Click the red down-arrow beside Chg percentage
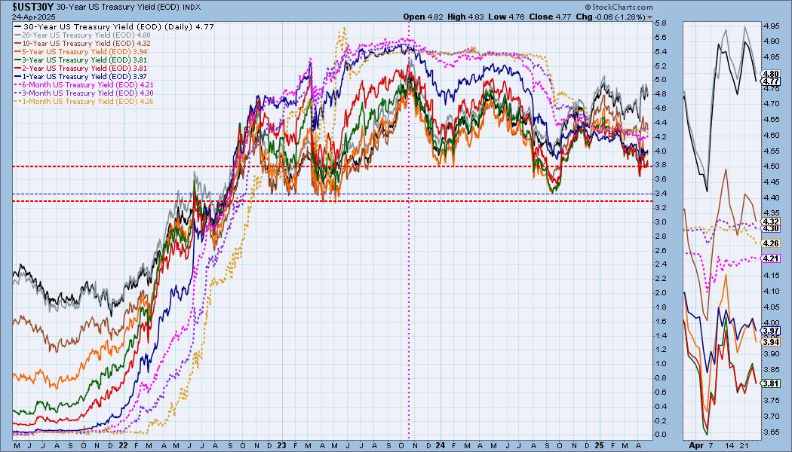Viewport: 792px width, 452px height. [x=650, y=17]
